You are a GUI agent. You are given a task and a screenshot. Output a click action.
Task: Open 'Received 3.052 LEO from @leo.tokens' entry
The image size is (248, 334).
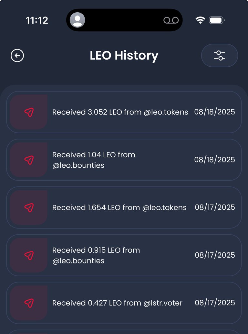point(124,112)
